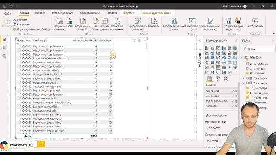Pick the pie chart visual
The image size is (276, 155).
click(x=224, y=58)
